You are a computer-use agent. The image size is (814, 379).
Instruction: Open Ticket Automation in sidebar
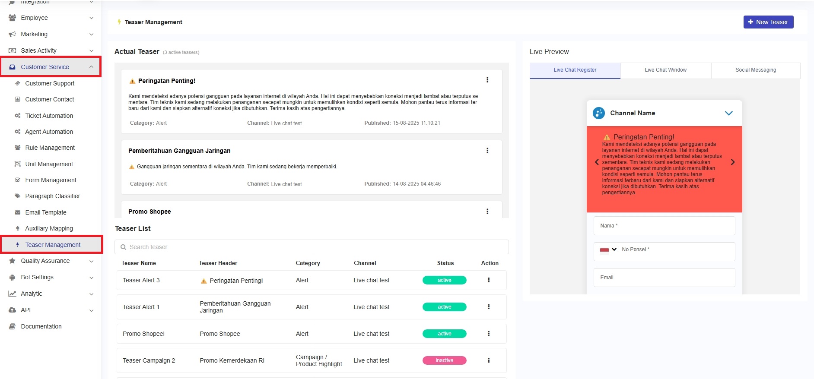(49, 116)
